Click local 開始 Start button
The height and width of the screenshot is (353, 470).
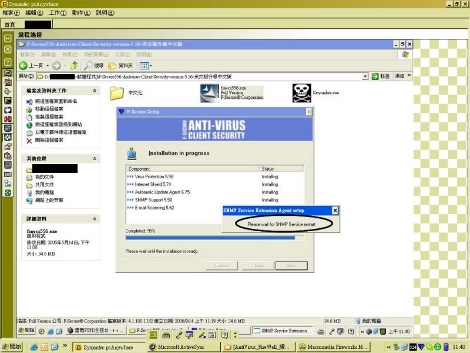tap(12, 347)
